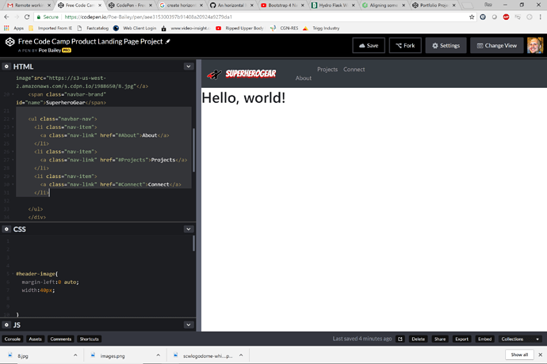Click Change View button

[x=497, y=45]
